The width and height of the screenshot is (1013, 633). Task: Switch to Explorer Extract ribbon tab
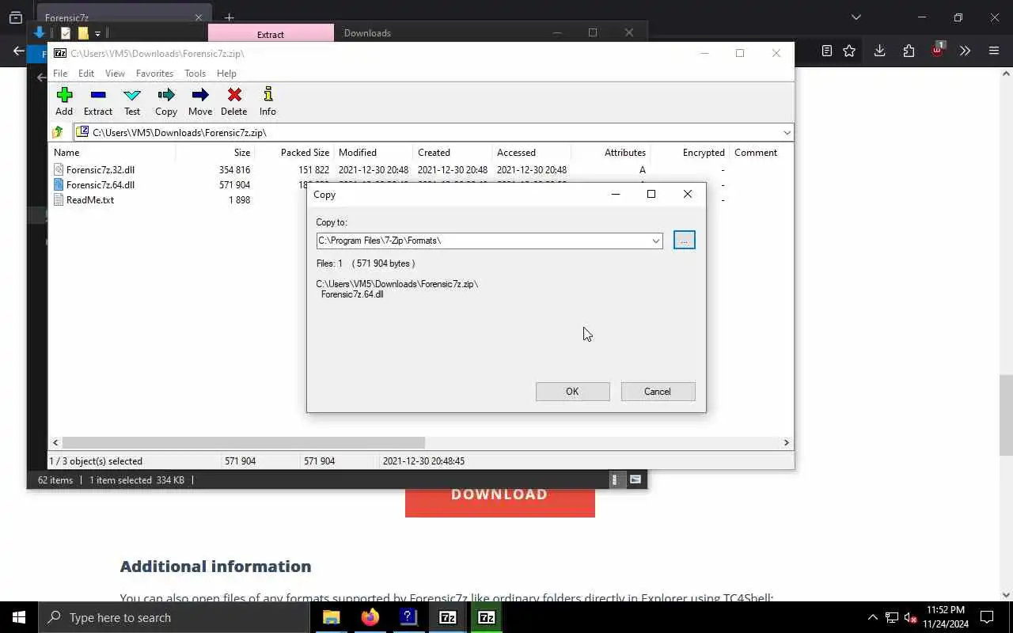(271, 33)
